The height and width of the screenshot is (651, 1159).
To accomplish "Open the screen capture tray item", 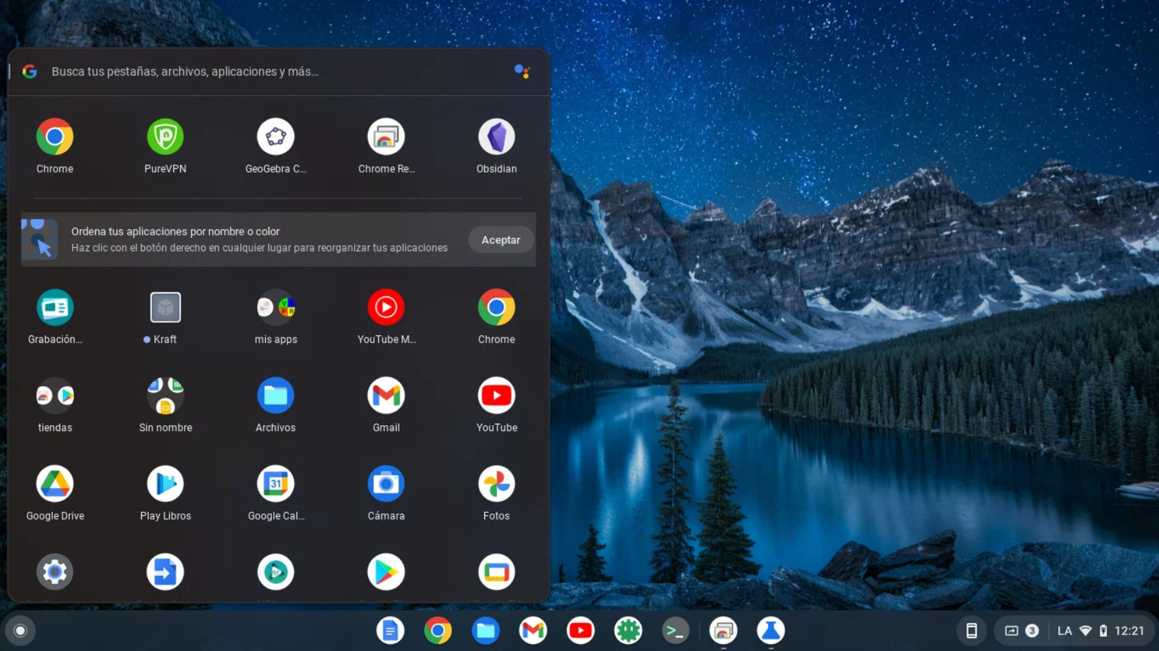I will tap(1011, 630).
